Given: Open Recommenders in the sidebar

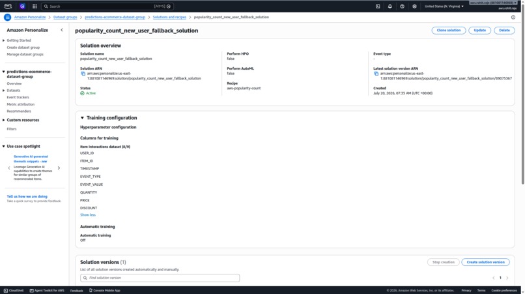Looking at the screenshot, I should pos(19,111).
